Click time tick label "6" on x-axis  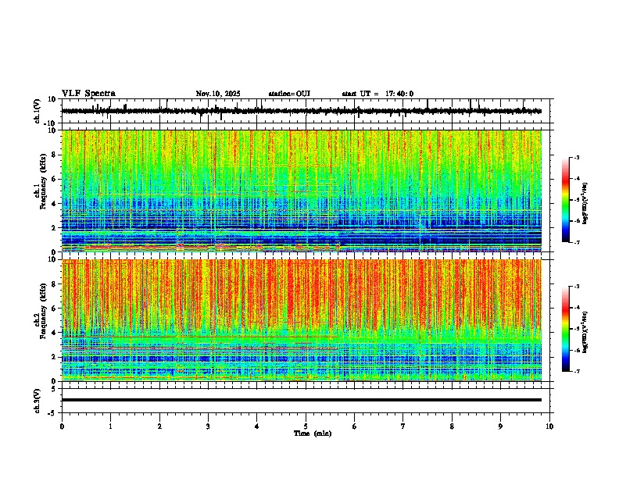(355, 426)
